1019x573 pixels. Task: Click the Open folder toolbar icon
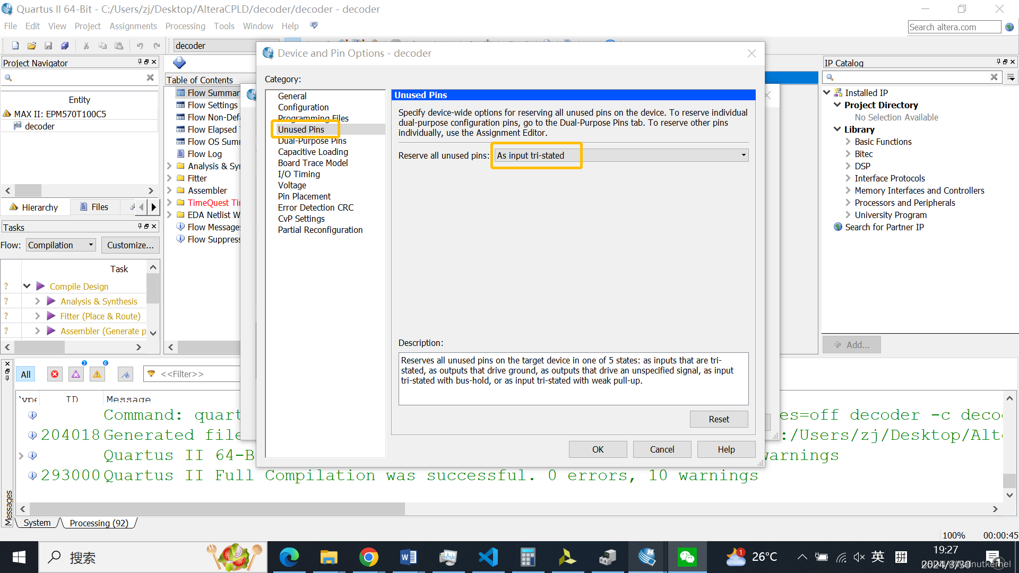click(x=32, y=46)
